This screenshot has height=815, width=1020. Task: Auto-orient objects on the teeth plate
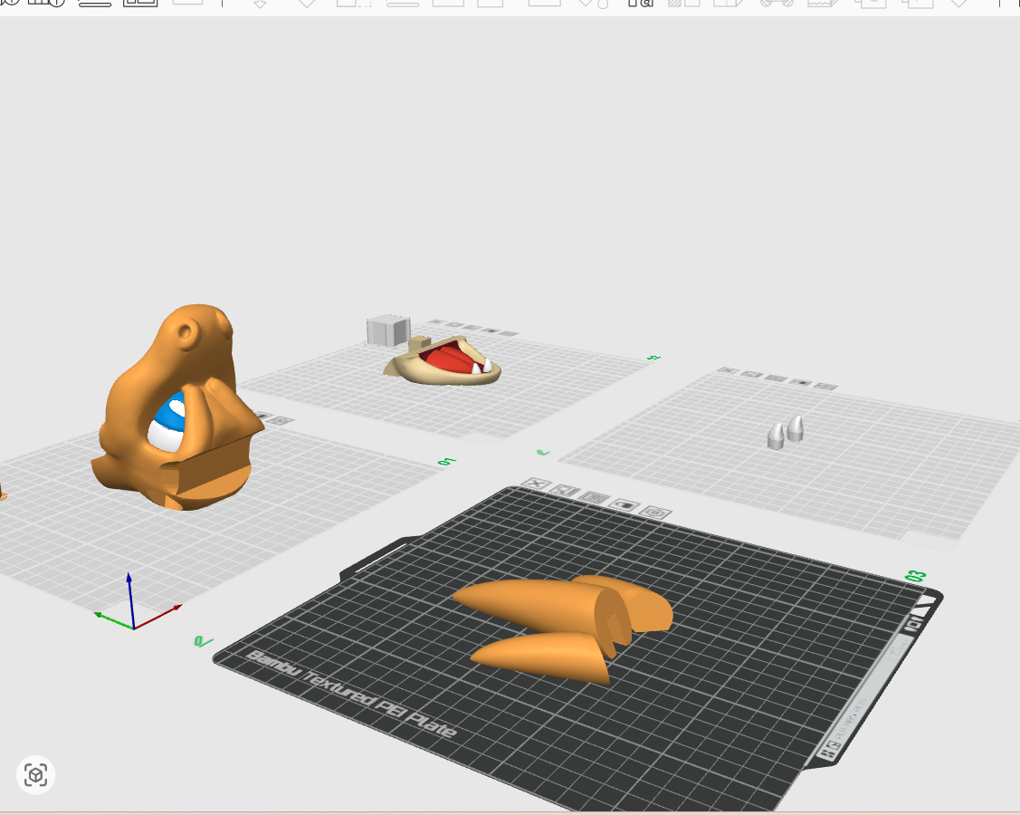coord(751,374)
